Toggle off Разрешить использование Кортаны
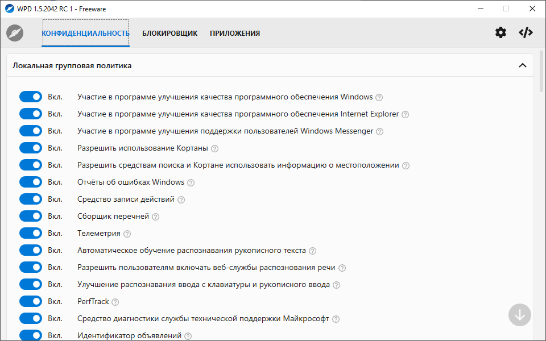This screenshot has height=341, width=546. (31, 148)
